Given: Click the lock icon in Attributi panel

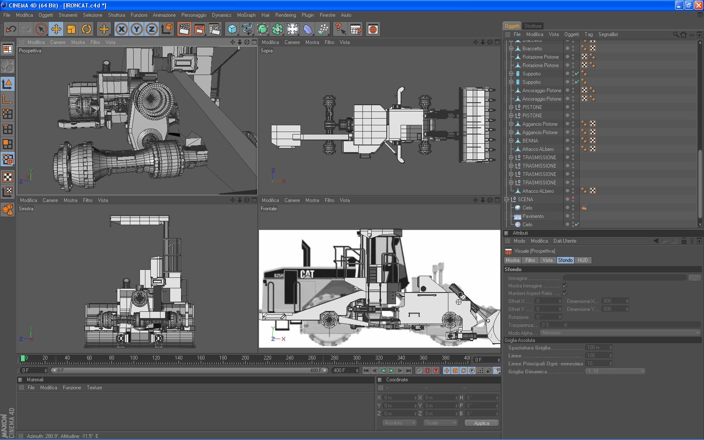Looking at the screenshot, I should 684,241.
